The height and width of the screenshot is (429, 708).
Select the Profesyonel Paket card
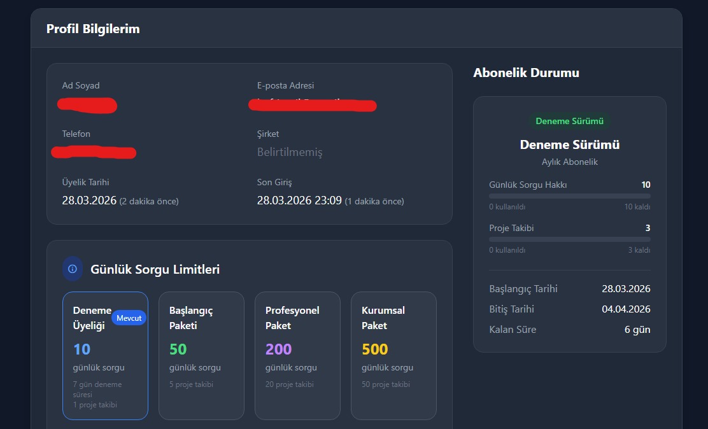pyautogui.click(x=297, y=356)
